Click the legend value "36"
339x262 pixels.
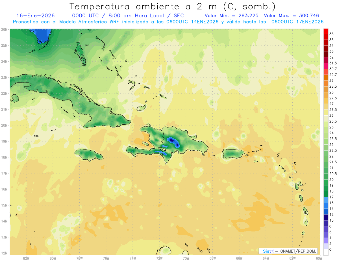(332, 34)
